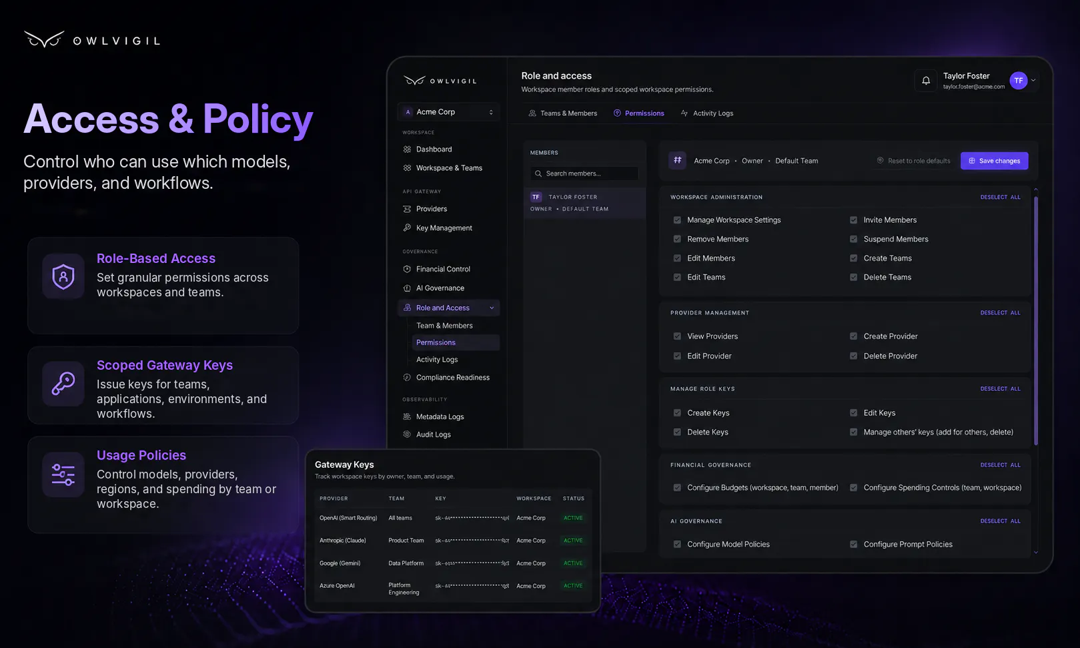Click Reset to role defaults

[x=913, y=161]
